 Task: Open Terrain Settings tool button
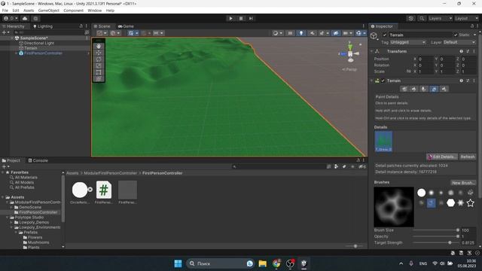(x=444, y=89)
